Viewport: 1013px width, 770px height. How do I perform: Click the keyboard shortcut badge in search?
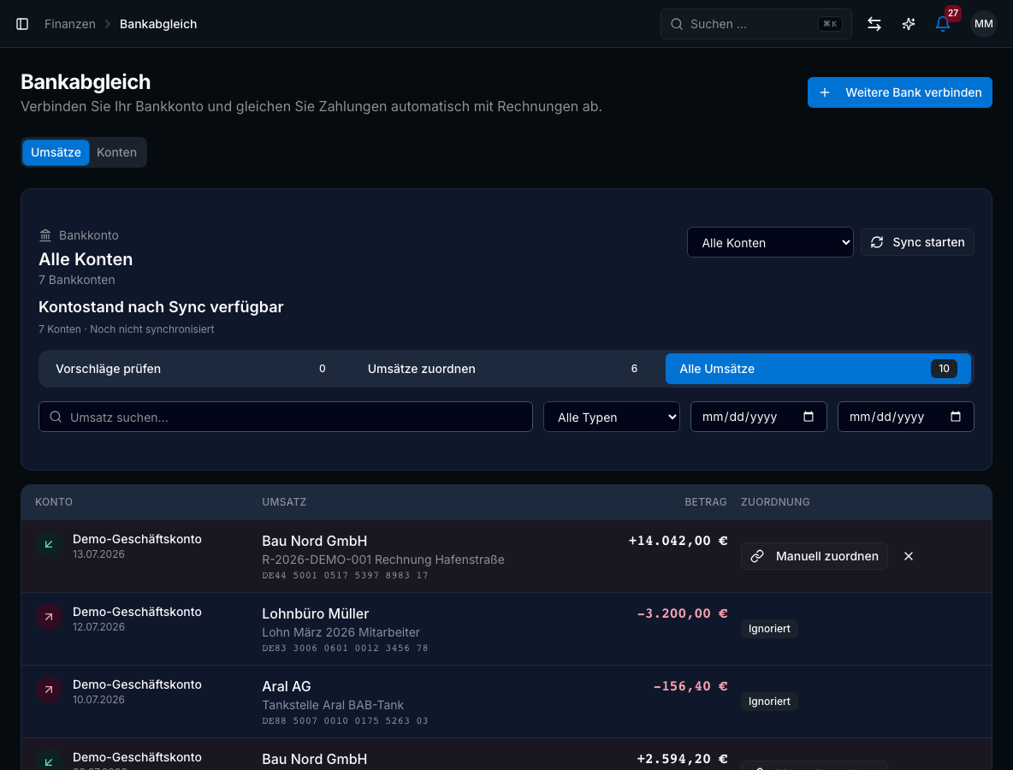click(x=830, y=24)
